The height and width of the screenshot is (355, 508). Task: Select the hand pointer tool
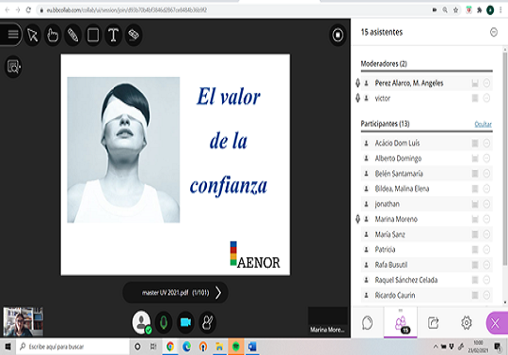click(x=53, y=35)
